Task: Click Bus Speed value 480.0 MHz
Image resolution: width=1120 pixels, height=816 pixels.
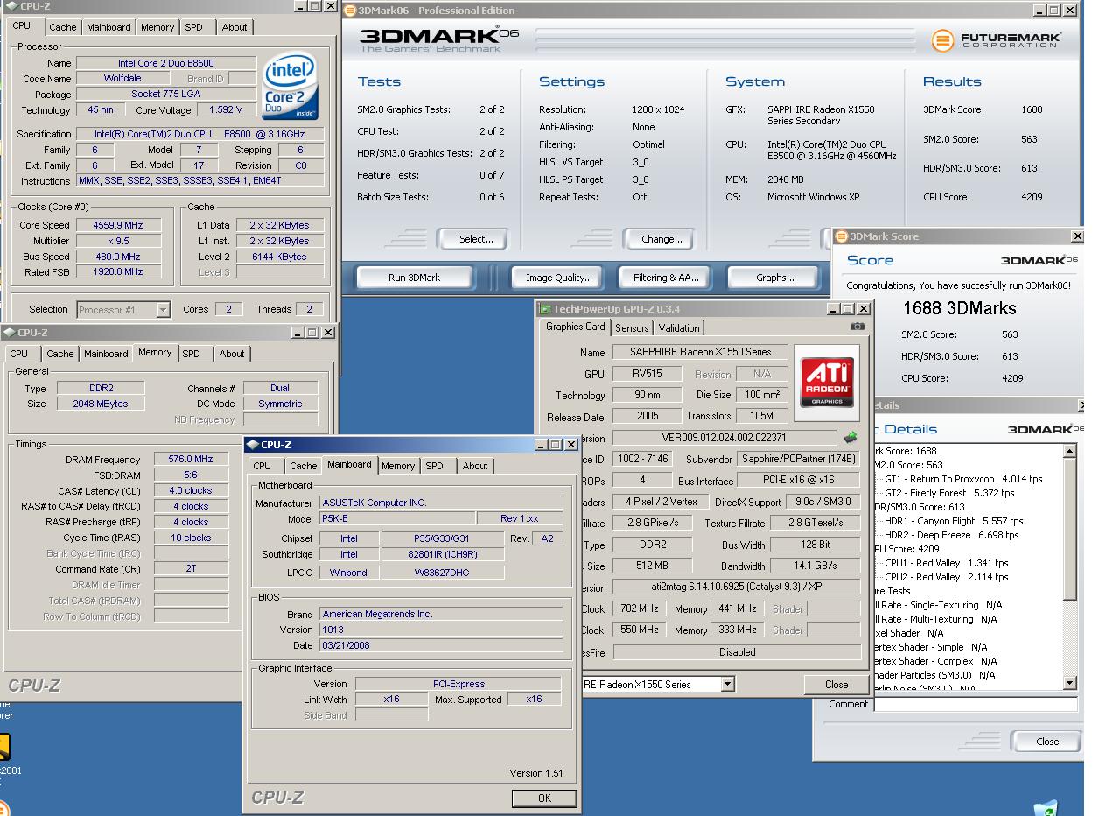Action: coord(118,257)
